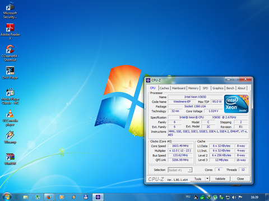Open VLC media player icon
This screenshot has height=201, width=269.
(x=10, y=118)
